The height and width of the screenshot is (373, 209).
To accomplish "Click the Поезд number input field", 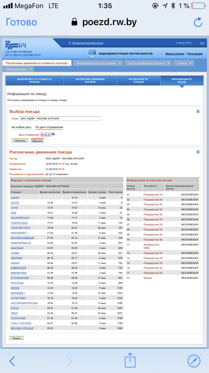I will point(60,118).
